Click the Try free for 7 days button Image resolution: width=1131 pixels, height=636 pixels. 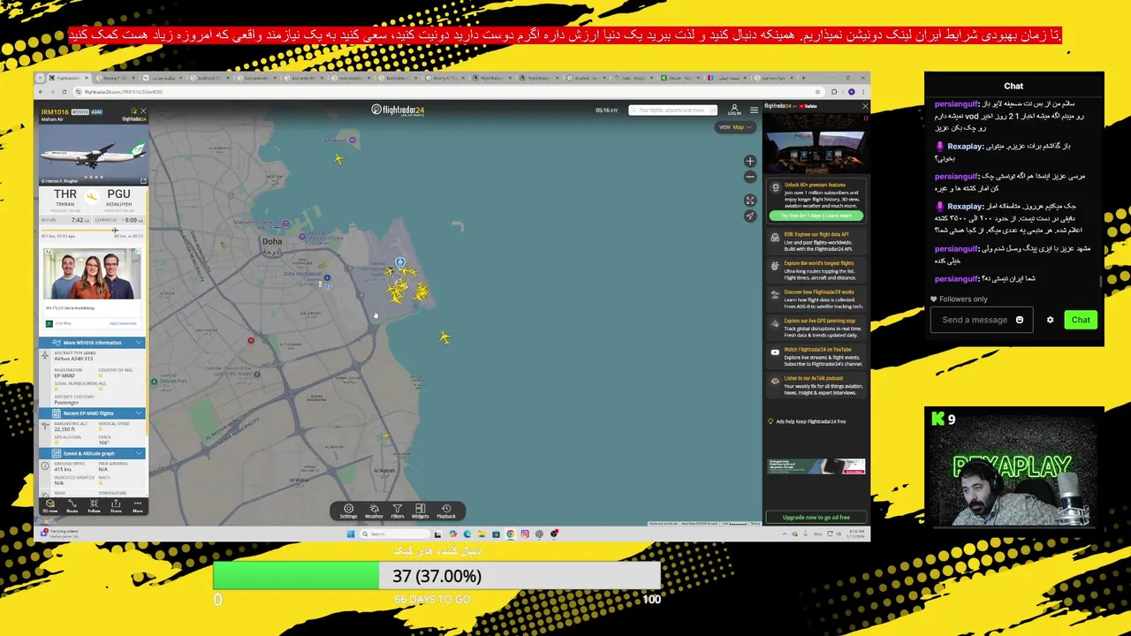click(816, 216)
